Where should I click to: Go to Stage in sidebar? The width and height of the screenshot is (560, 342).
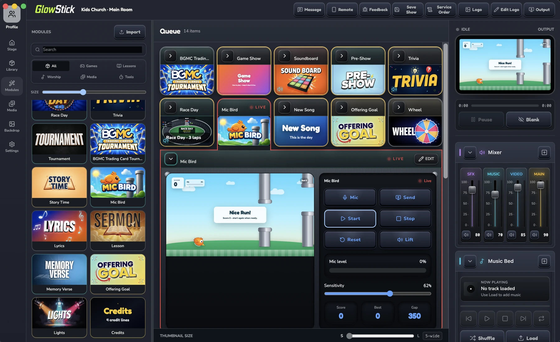(x=12, y=45)
